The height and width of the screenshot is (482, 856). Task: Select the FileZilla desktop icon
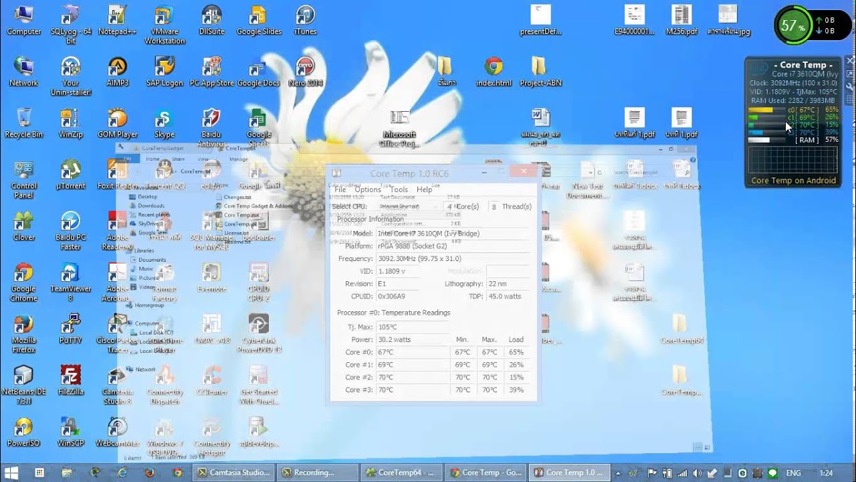click(70, 380)
